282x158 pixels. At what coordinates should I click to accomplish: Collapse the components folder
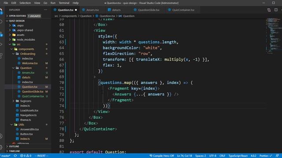click(x=26, y=49)
